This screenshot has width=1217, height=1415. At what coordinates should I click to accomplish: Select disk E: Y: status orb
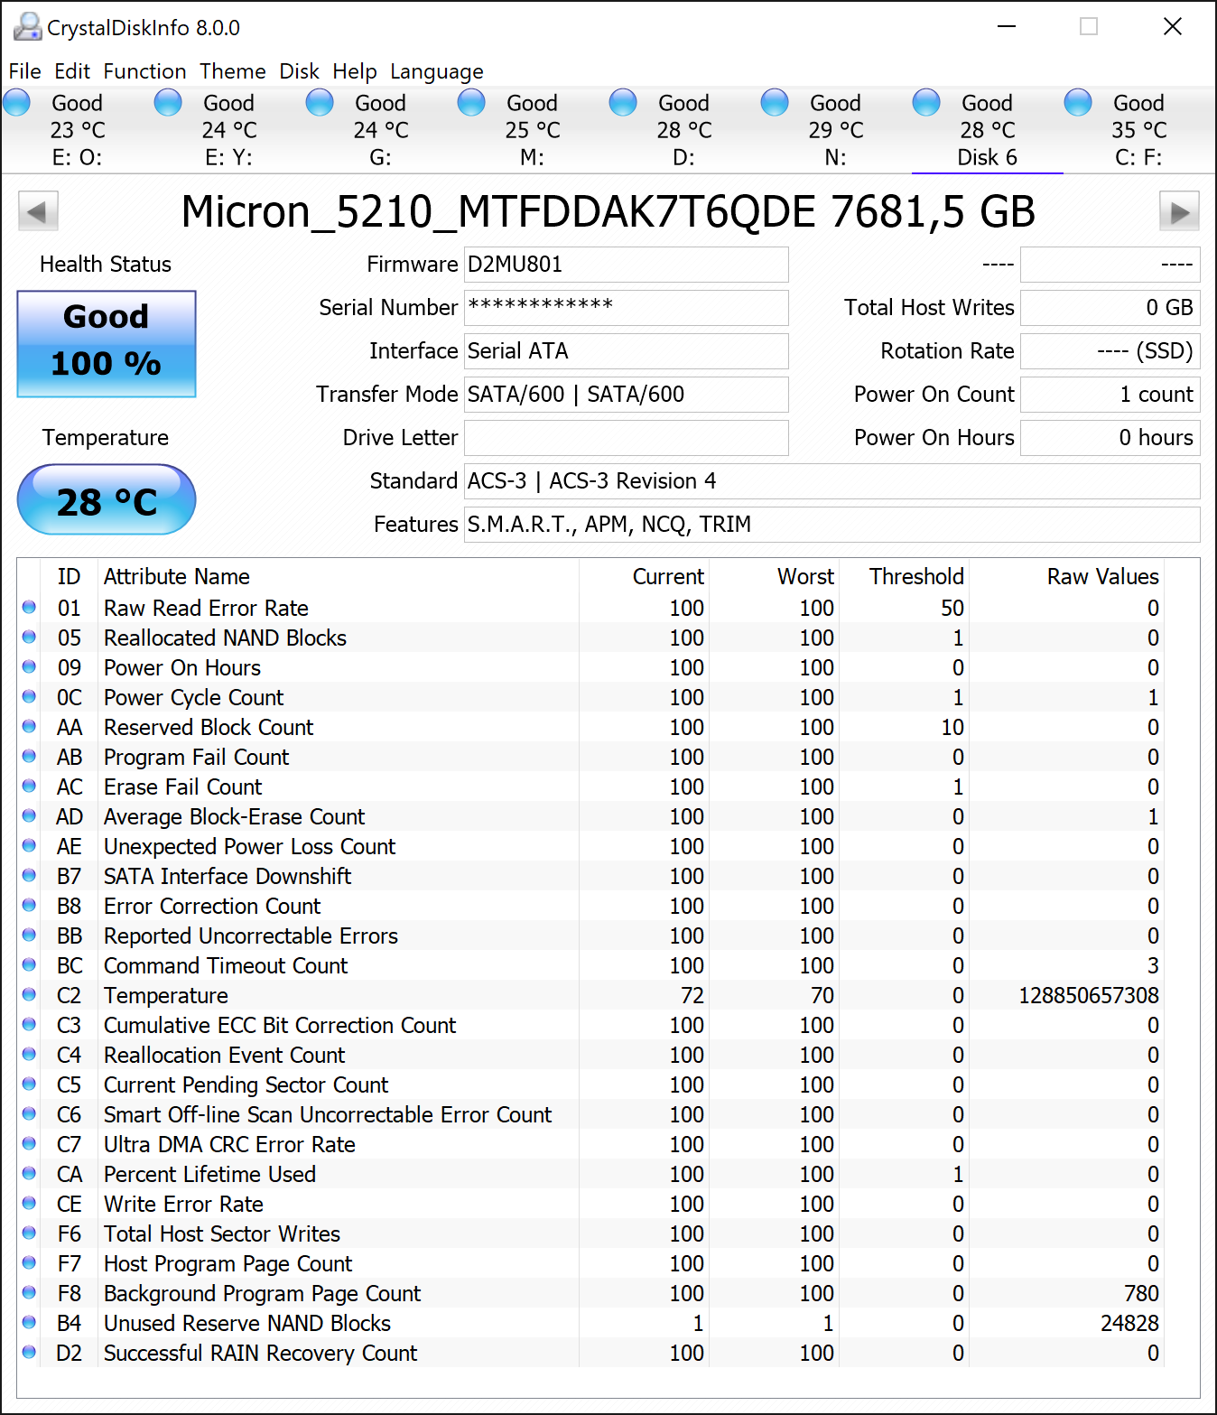click(x=168, y=103)
